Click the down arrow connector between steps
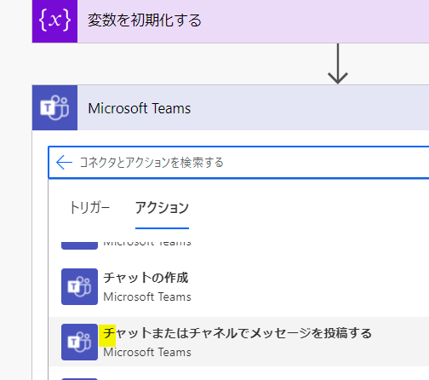Screen dimensions: 429x380 pos(338,64)
